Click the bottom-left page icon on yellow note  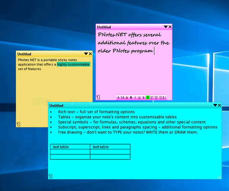[18, 124]
